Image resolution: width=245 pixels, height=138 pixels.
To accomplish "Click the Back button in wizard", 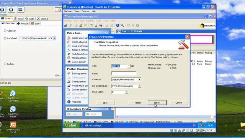I will tap(138, 103).
